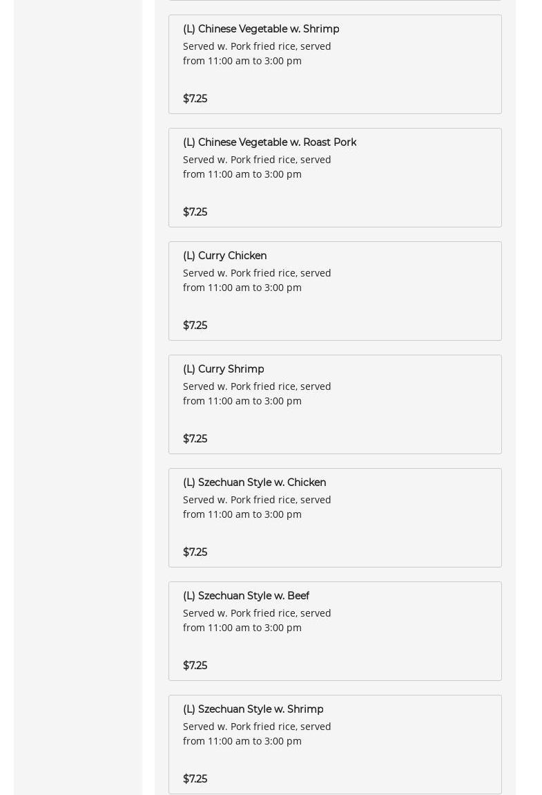
Task: Tap the $7.25 price under Curry Chicken
Action: point(195,326)
